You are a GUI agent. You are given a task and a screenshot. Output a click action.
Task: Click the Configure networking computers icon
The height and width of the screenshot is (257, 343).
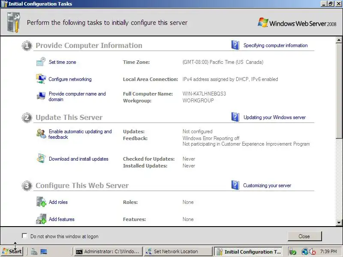pyautogui.click(x=41, y=79)
